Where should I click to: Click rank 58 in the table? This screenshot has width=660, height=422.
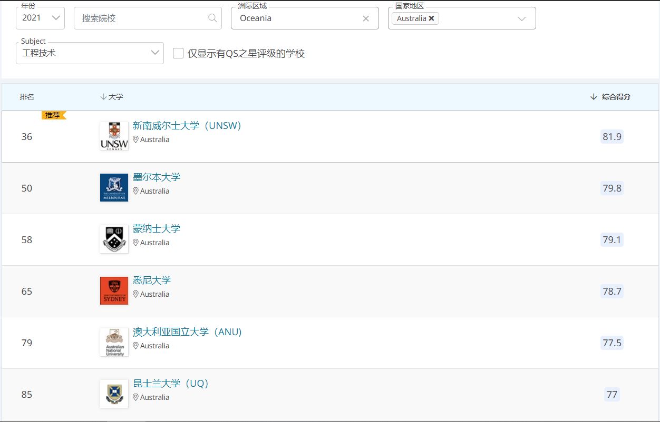pos(27,240)
